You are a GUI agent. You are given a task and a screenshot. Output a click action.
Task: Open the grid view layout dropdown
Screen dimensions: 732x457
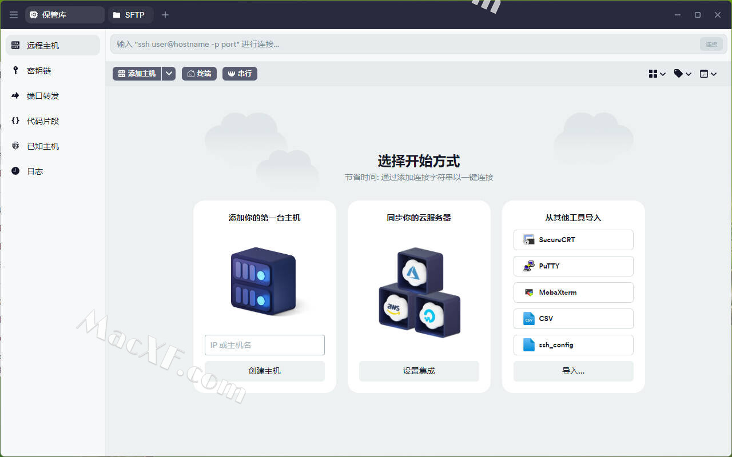[x=657, y=74]
